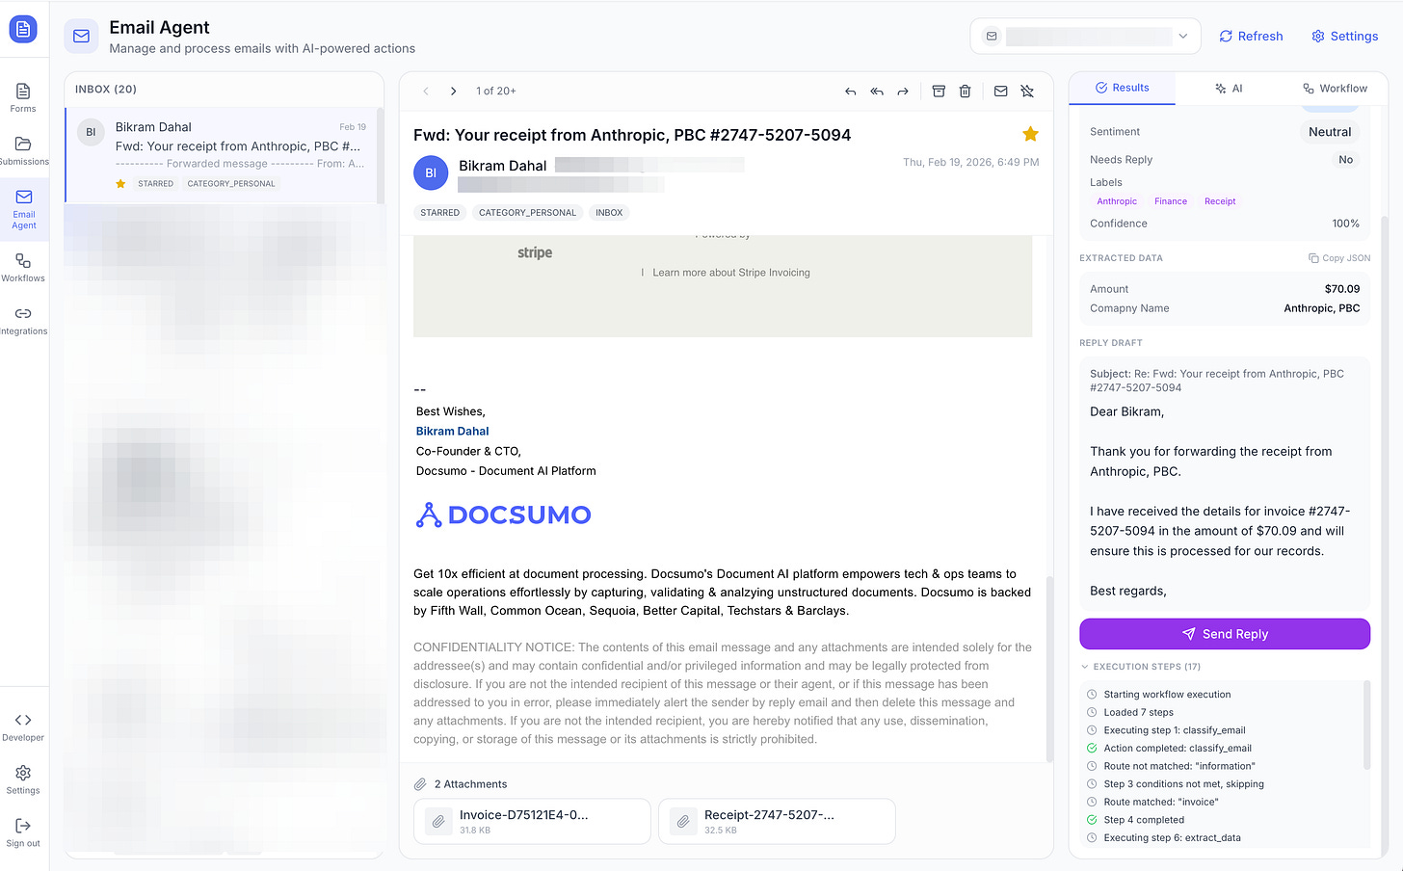Click the Refresh button
Viewport: 1403px width, 871px height.
1251,37
